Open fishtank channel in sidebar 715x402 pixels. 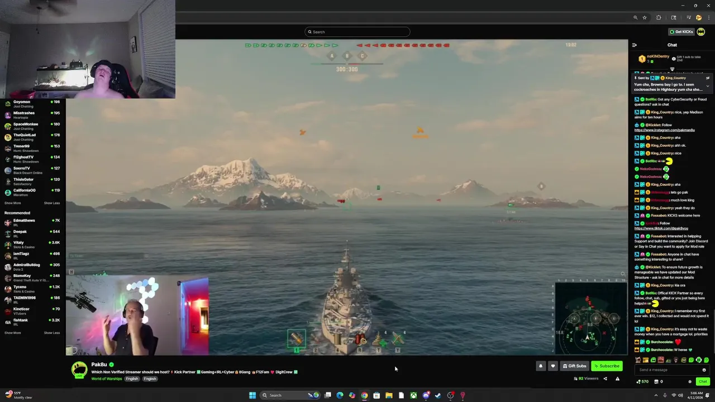[x=32, y=322]
